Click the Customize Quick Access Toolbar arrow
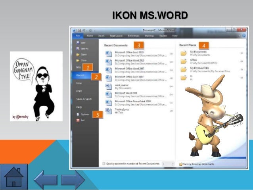 94,31
